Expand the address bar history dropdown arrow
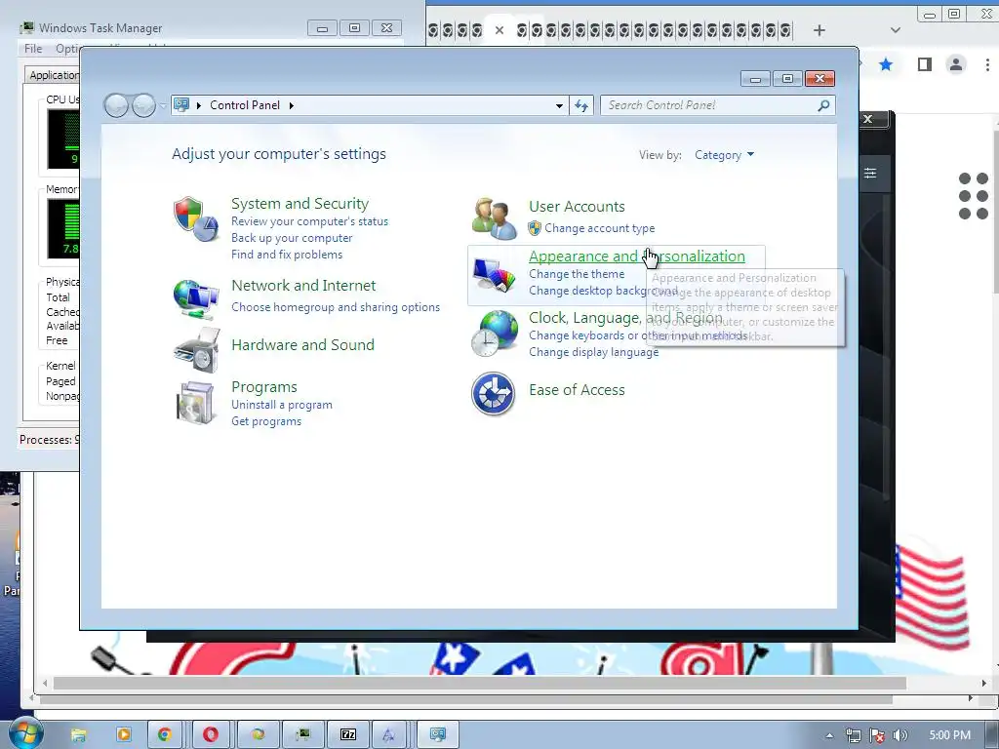This screenshot has height=749, width=999. [559, 105]
